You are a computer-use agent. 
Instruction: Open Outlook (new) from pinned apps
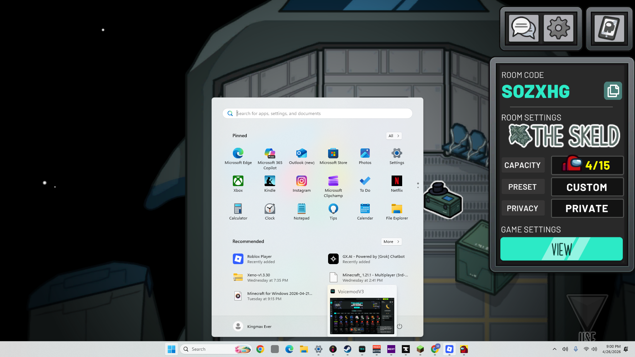[302, 156]
